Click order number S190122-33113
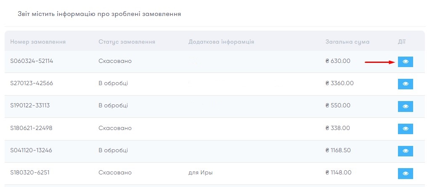This screenshot has width=427, height=187. point(30,105)
